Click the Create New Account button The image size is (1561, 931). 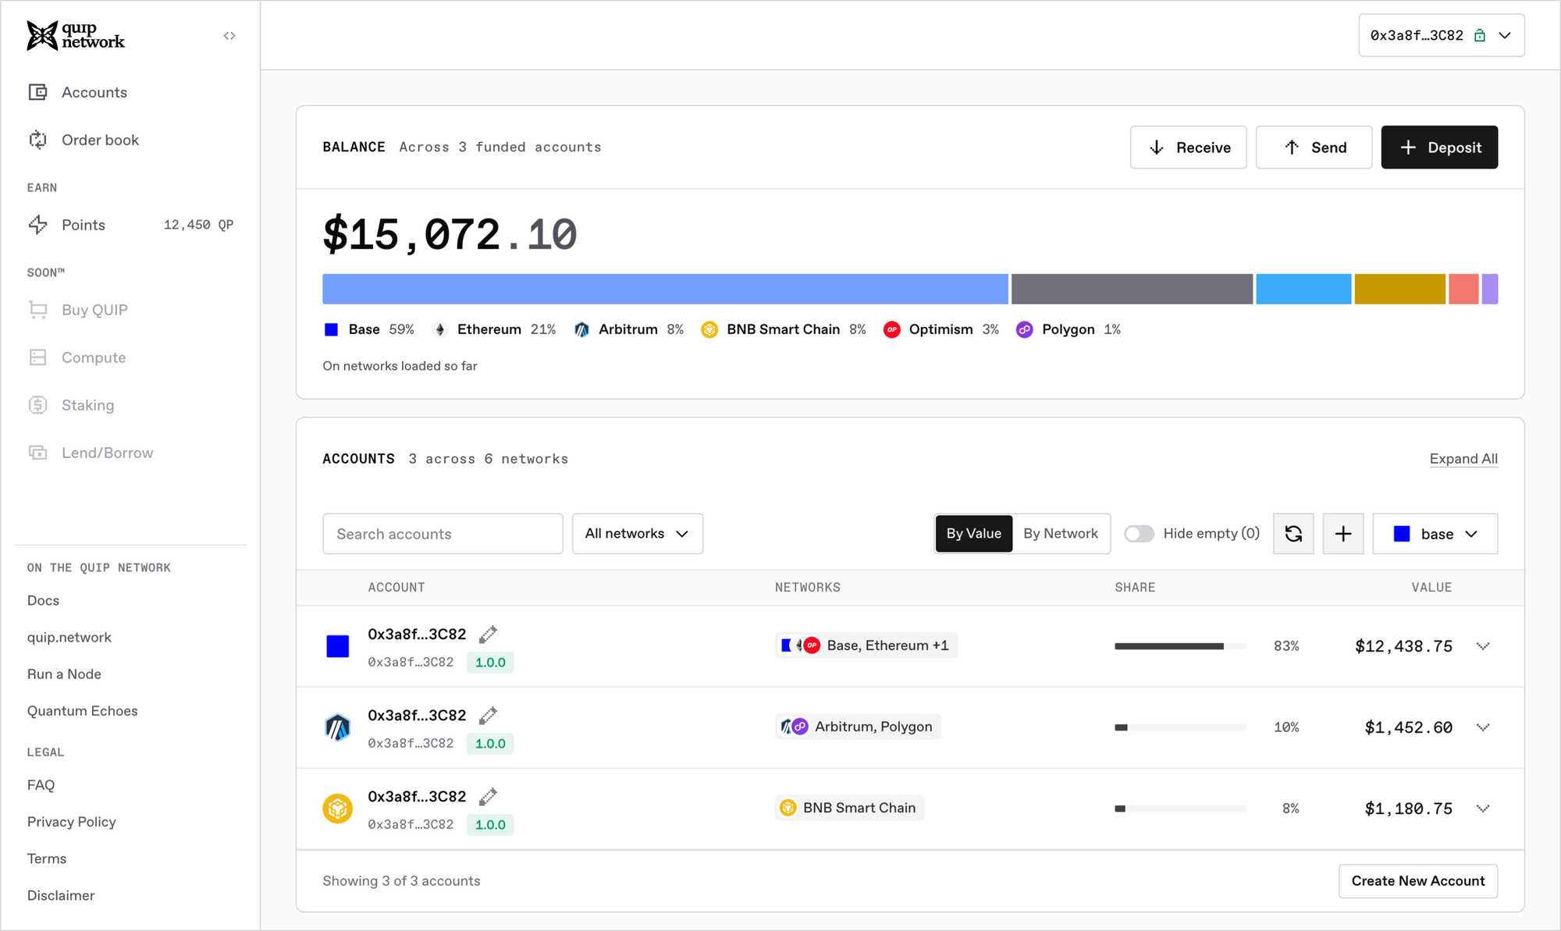pos(1418,881)
